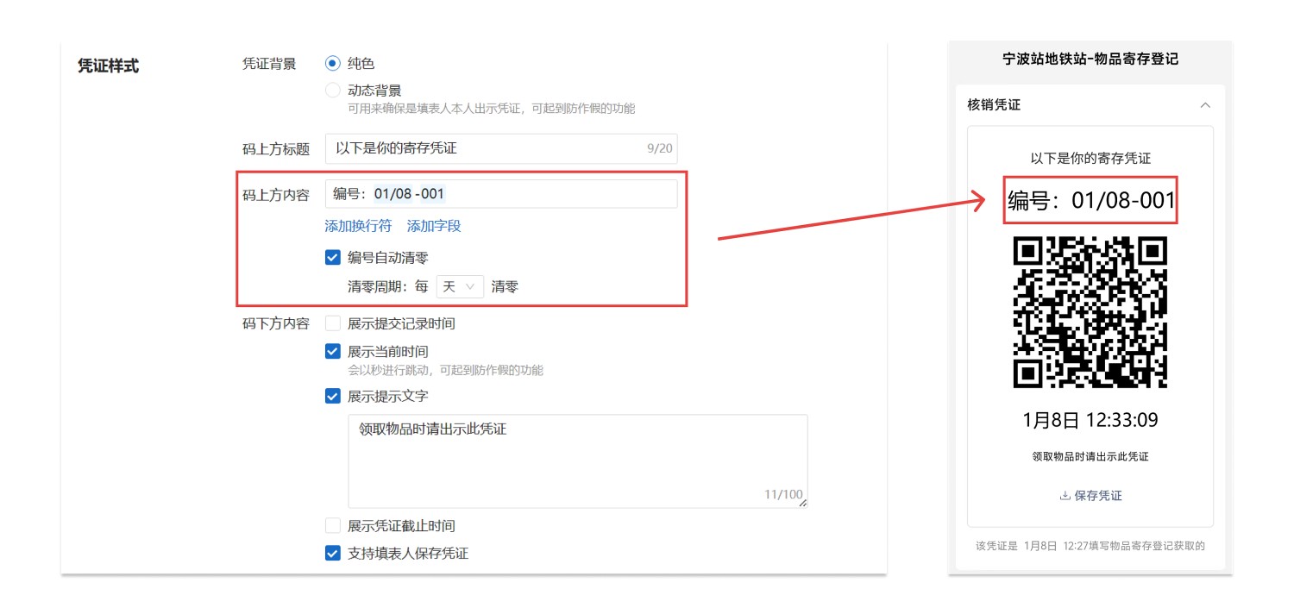Click the 保存凭证 download icon
This screenshot has width=1294, height=614.
click(1065, 496)
